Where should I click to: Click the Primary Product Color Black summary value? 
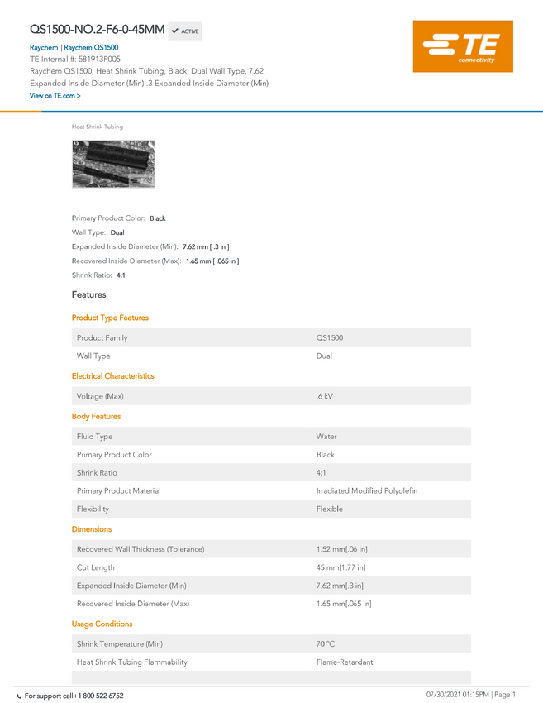[158, 218]
